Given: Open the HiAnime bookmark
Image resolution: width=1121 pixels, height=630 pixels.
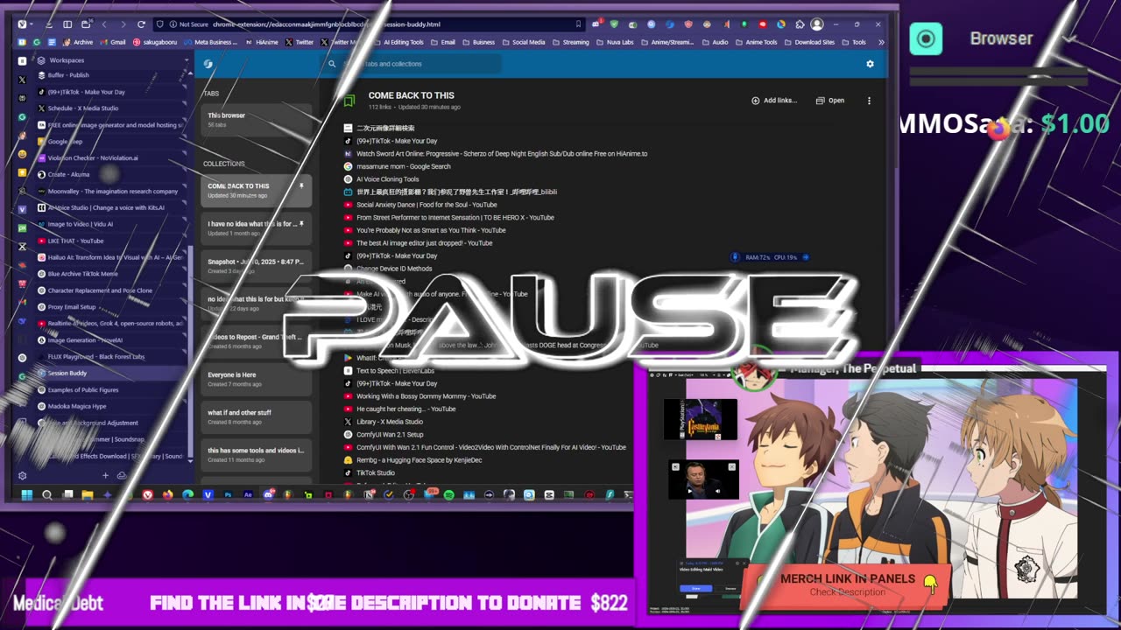Looking at the screenshot, I should (262, 42).
